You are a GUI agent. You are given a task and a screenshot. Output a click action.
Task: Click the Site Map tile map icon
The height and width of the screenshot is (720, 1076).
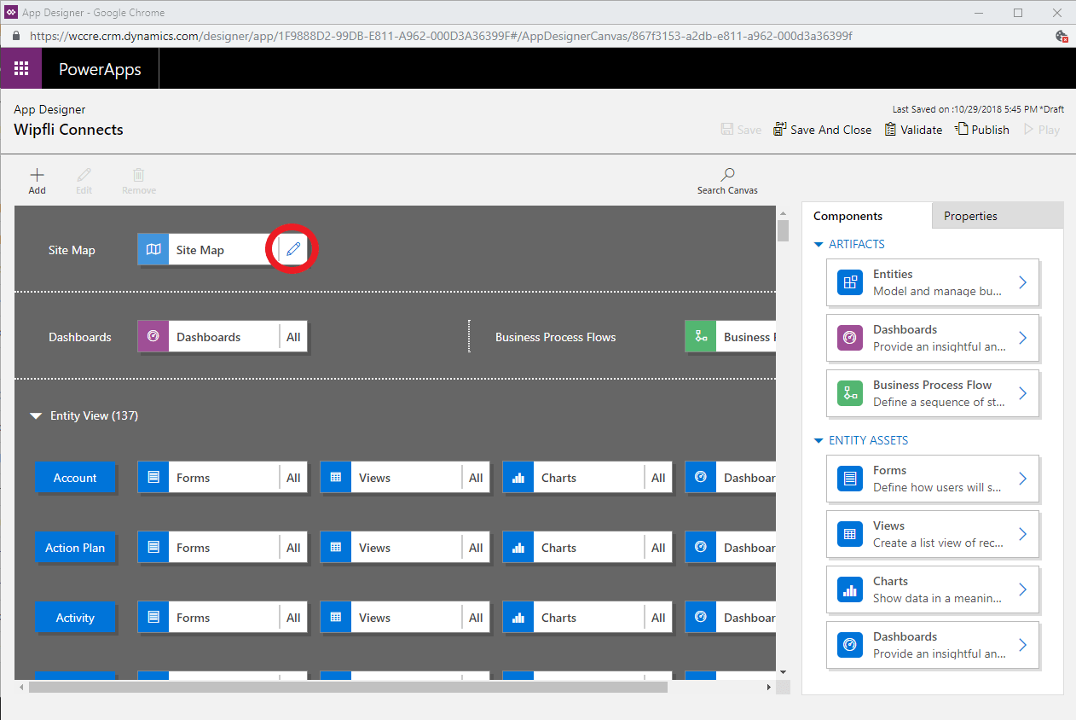[x=153, y=250]
